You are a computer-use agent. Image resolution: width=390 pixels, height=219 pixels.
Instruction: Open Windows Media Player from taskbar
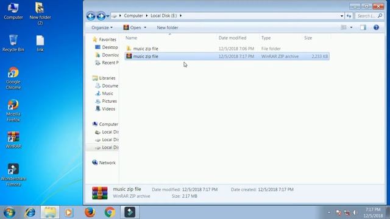[69, 212]
